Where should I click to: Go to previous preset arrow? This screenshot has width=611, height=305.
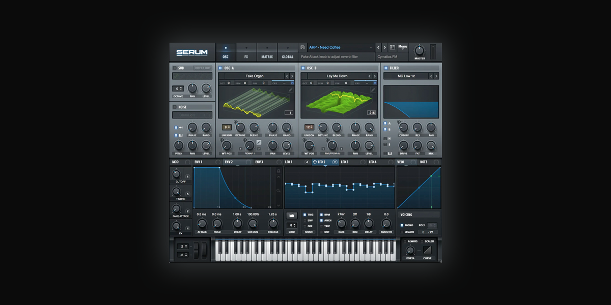pos(378,47)
